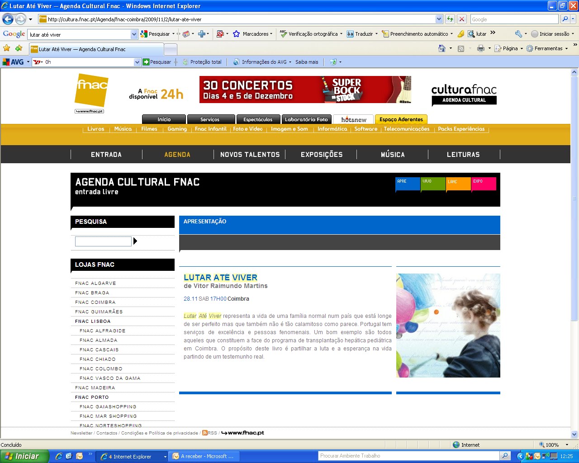Open AGENDA in the dark navigation bar
The height and width of the screenshot is (463, 579).
(x=177, y=155)
